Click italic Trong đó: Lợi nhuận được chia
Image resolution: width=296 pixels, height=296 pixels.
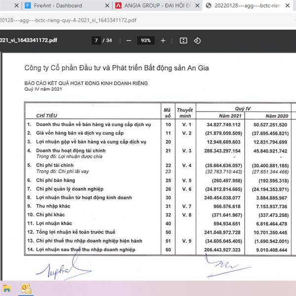(69, 156)
